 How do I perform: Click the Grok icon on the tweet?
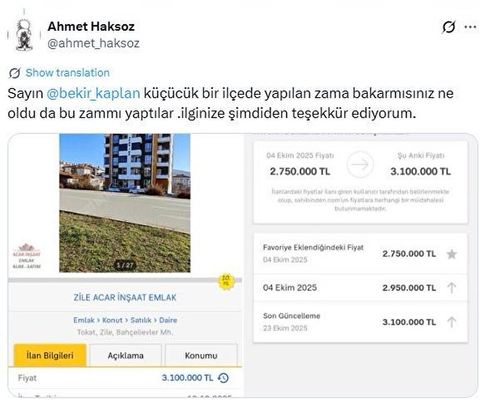(x=448, y=27)
